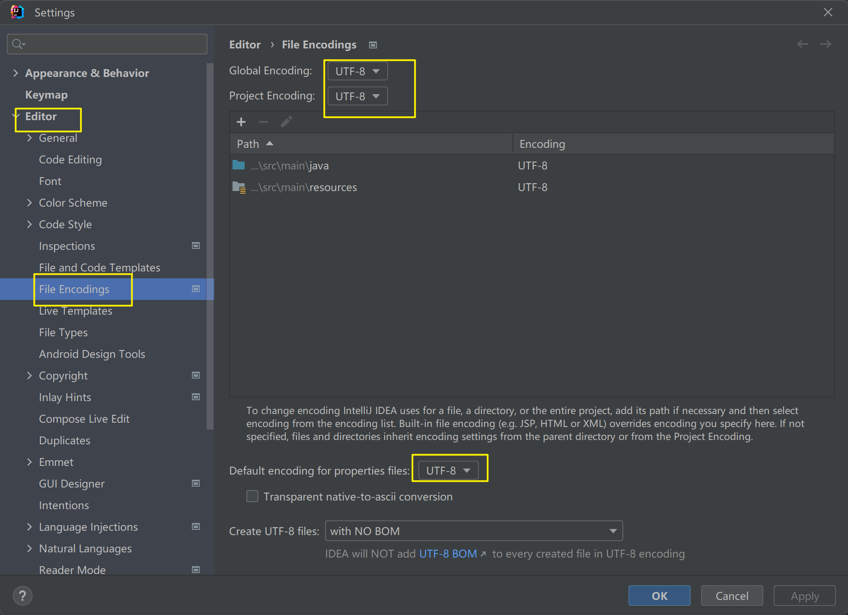Select Keymap settings entry
The height and width of the screenshot is (615, 848).
click(x=46, y=95)
